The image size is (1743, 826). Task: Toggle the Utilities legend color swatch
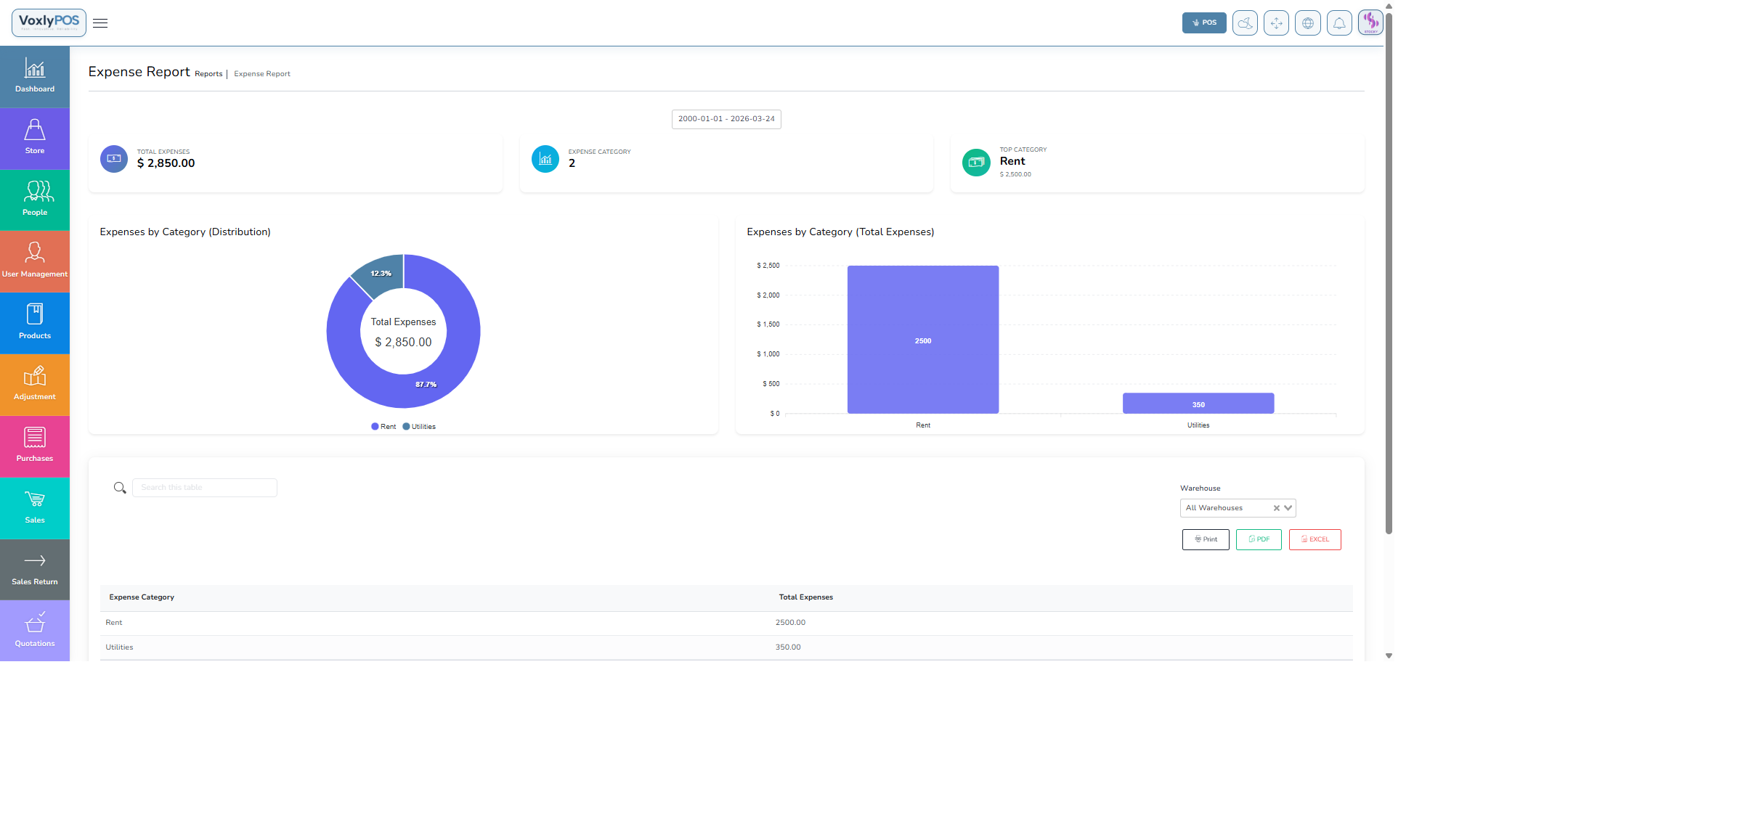tap(407, 427)
